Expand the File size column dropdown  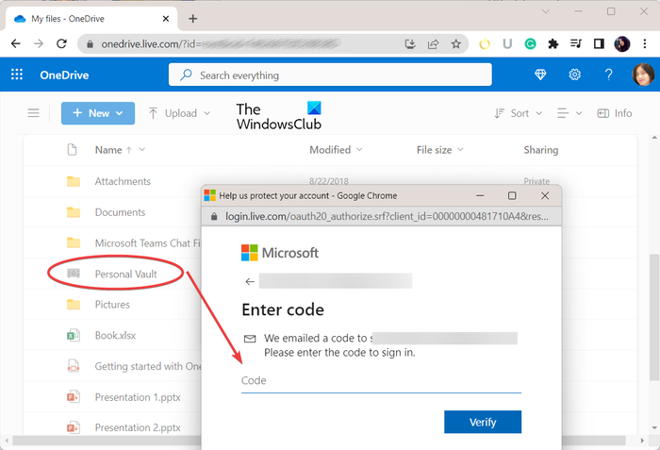[x=460, y=150]
